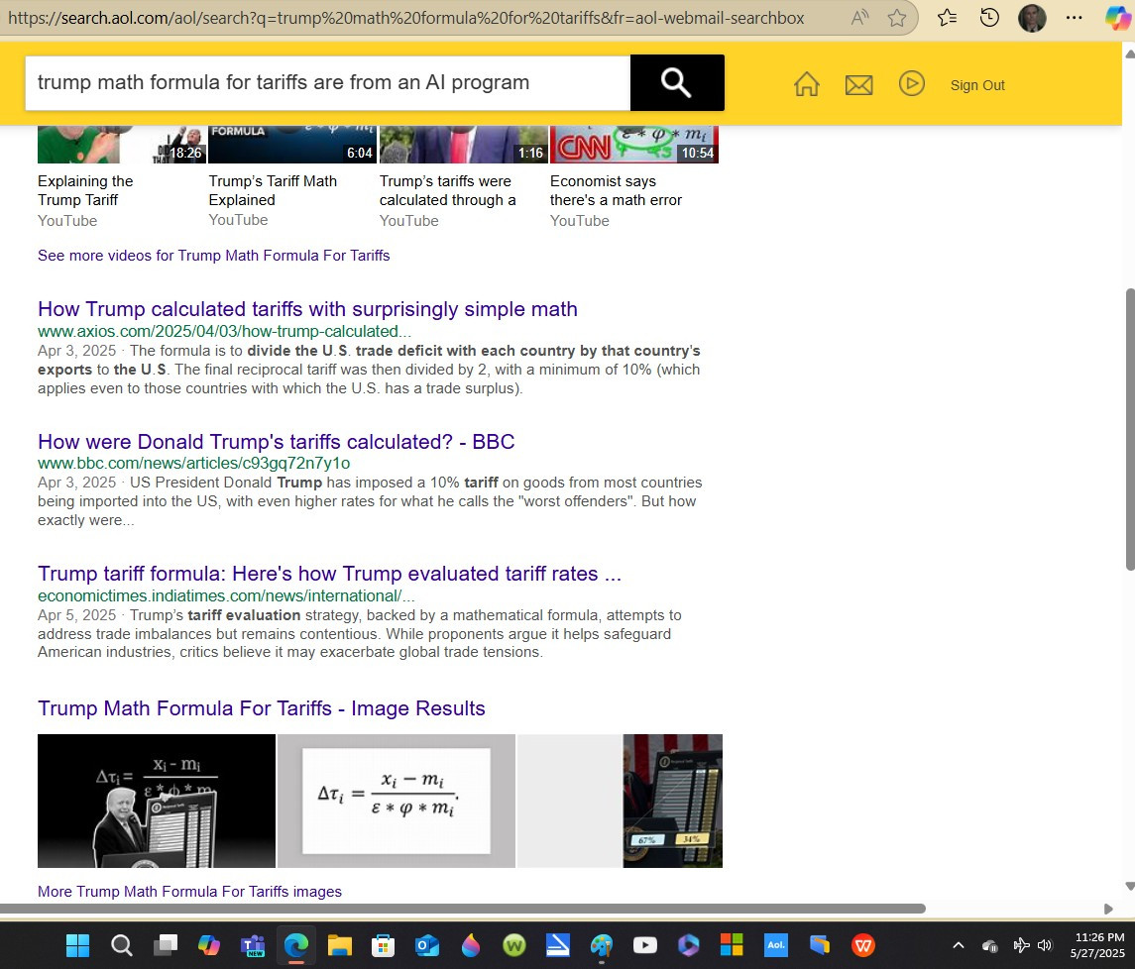Open the YouTube taskbar icon
1135x969 pixels.
click(x=645, y=945)
